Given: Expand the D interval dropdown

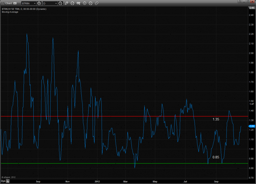Looking at the screenshot, I should 56,3.
